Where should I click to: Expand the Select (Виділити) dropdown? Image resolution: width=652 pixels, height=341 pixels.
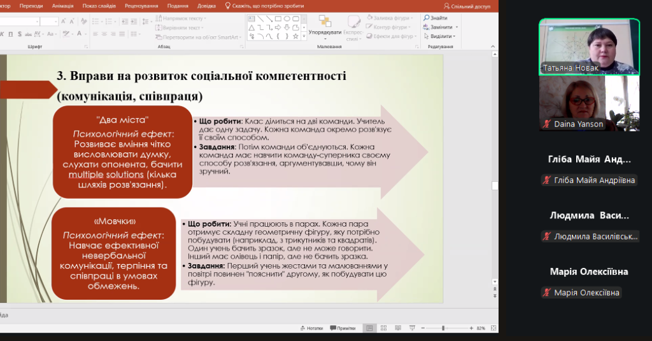point(455,36)
